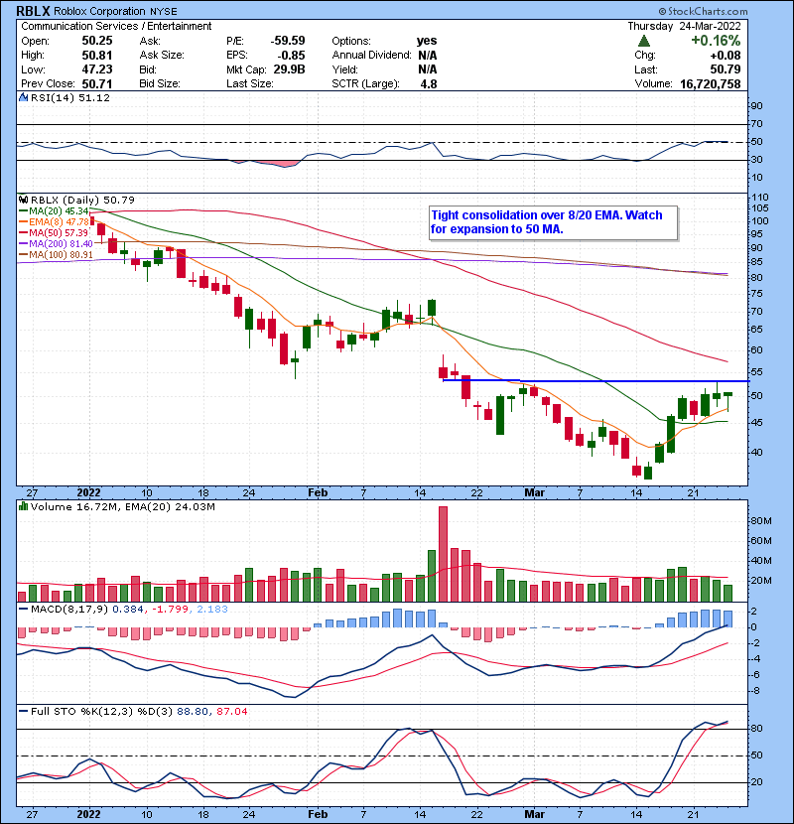Select the Open value 50.25

(96, 41)
